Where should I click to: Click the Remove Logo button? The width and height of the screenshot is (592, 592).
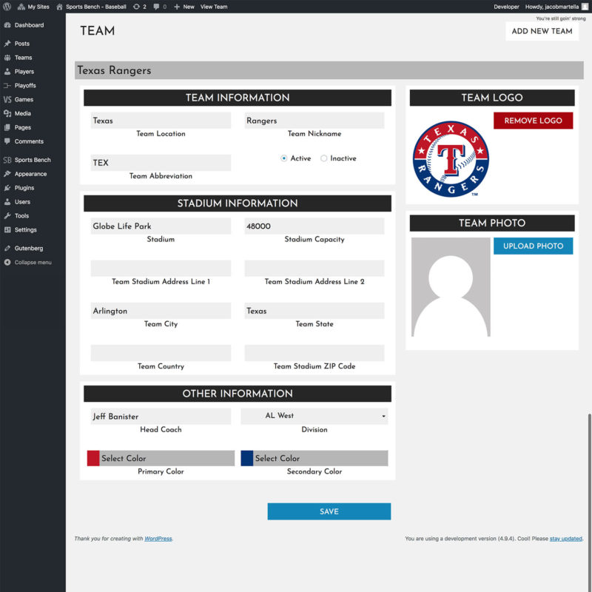[x=533, y=121]
